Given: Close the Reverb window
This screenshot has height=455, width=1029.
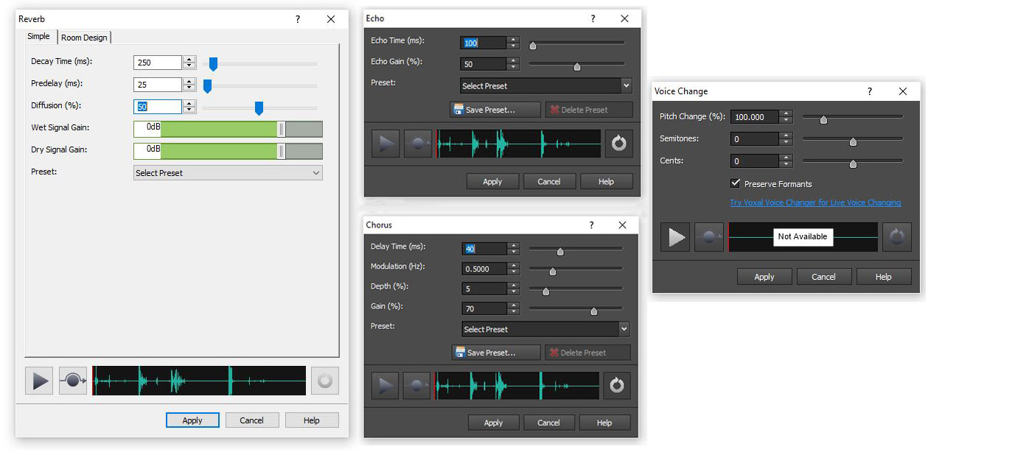Looking at the screenshot, I should (331, 19).
